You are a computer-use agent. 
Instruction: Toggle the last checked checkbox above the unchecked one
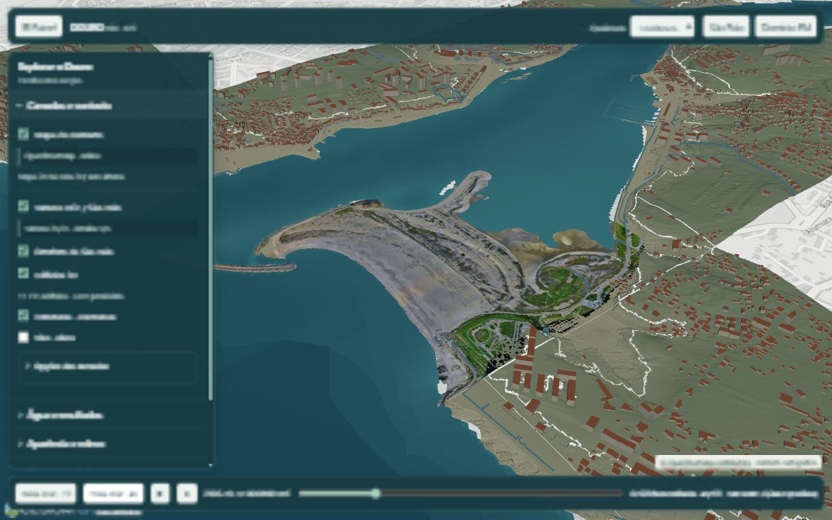click(x=23, y=316)
